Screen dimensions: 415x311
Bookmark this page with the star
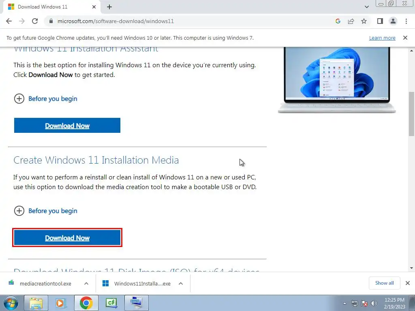[364, 21]
